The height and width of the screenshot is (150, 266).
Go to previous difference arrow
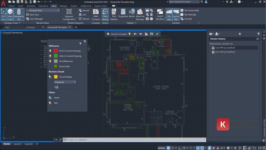click(x=135, y=34)
